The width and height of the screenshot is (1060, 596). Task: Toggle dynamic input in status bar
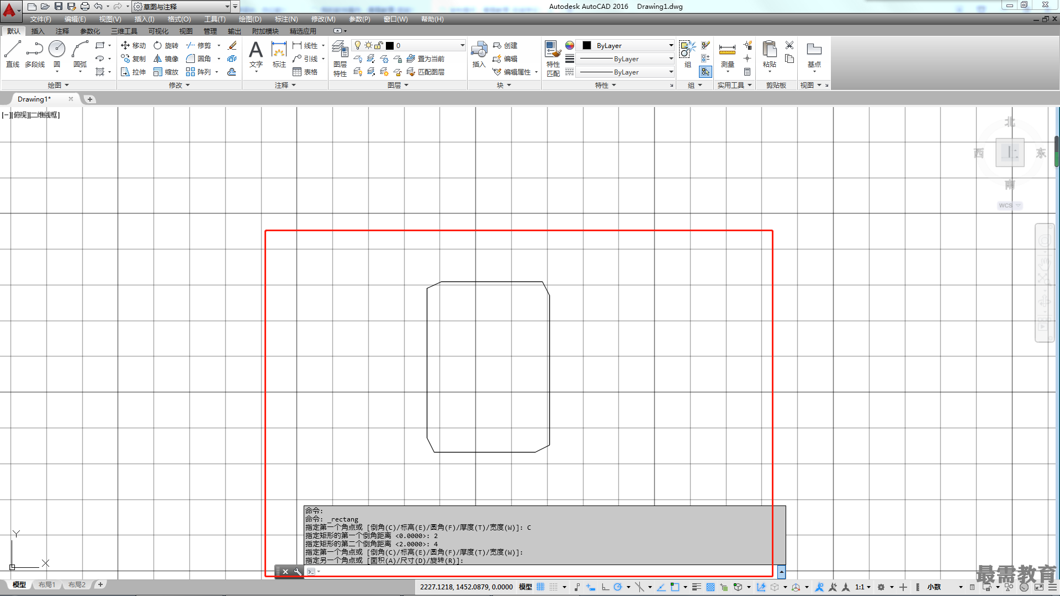pos(591,587)
